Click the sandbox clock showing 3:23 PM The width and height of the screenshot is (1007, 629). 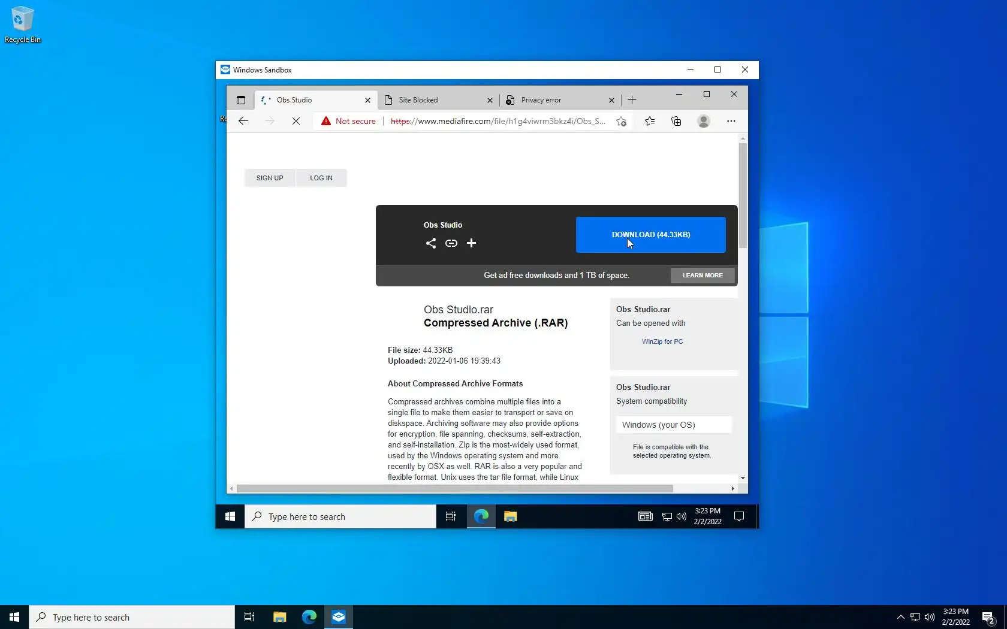point(708,516)
